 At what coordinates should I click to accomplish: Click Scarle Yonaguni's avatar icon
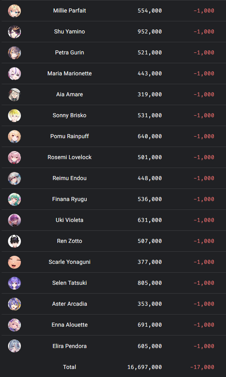(14, 262)
